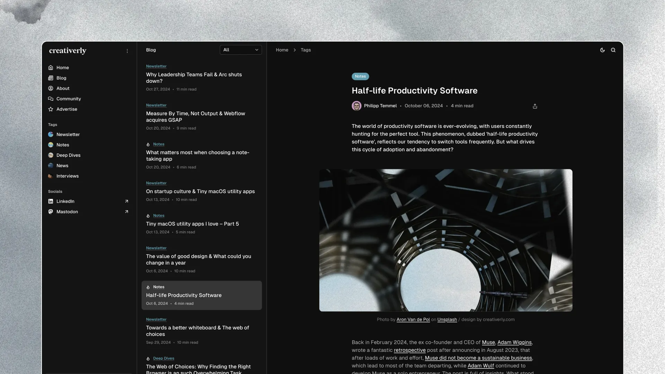Viewport: 665px width, 374px height.
Task: Expand the All filter dropdown
Action: tap(241, 50)
